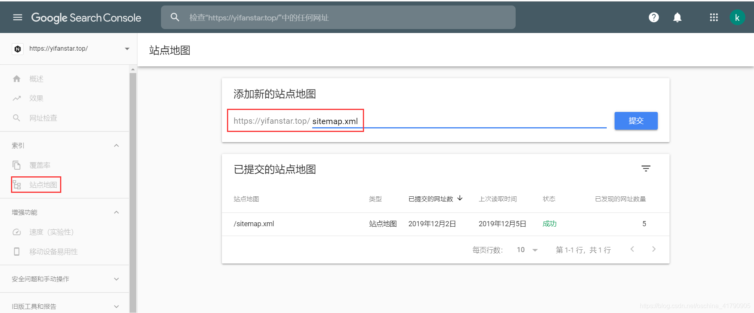Click the pages icon next to 覆盖率
This screenshot has height=313, width=754.
16,165
